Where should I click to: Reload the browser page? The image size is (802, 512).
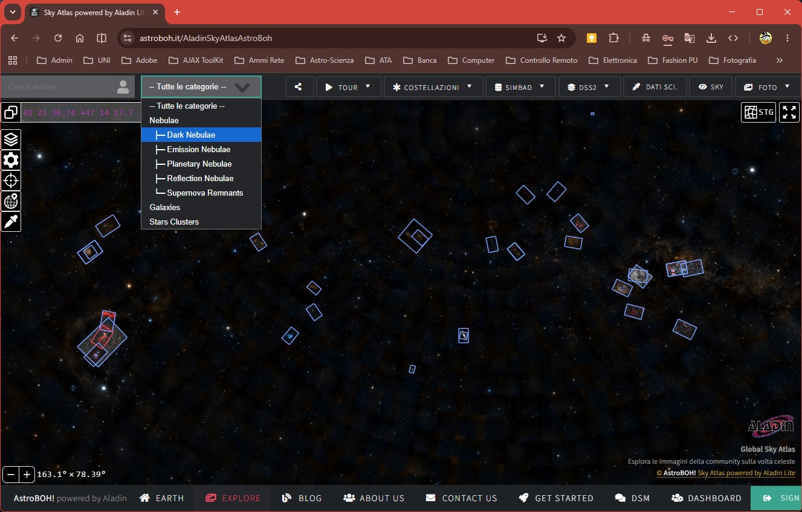point(58,38)
